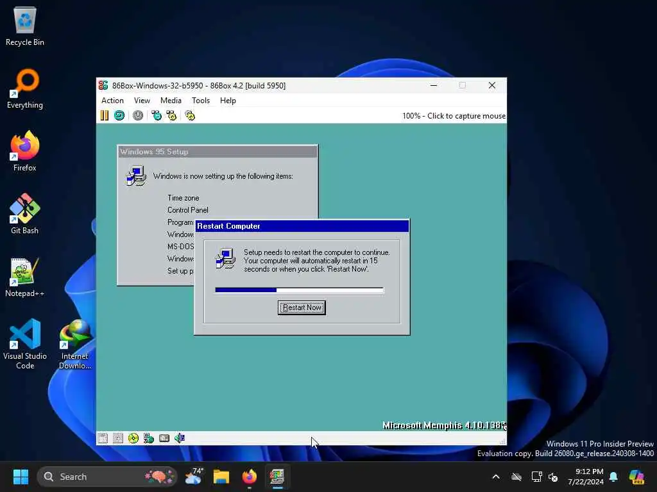Viewport: 657px width, 492px height.
Task: Select the Everything desktop shortcut
Action: 25,89
